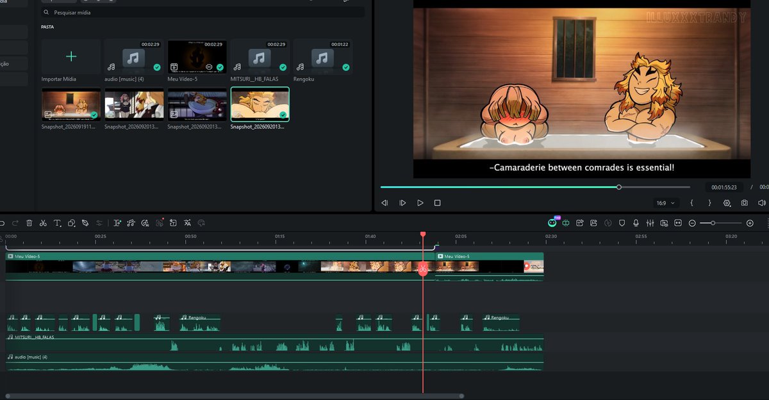Viewport: 769px width, 400px height.
Task: Open the subtitle translation icon
Action: click(x=187, y=223)
